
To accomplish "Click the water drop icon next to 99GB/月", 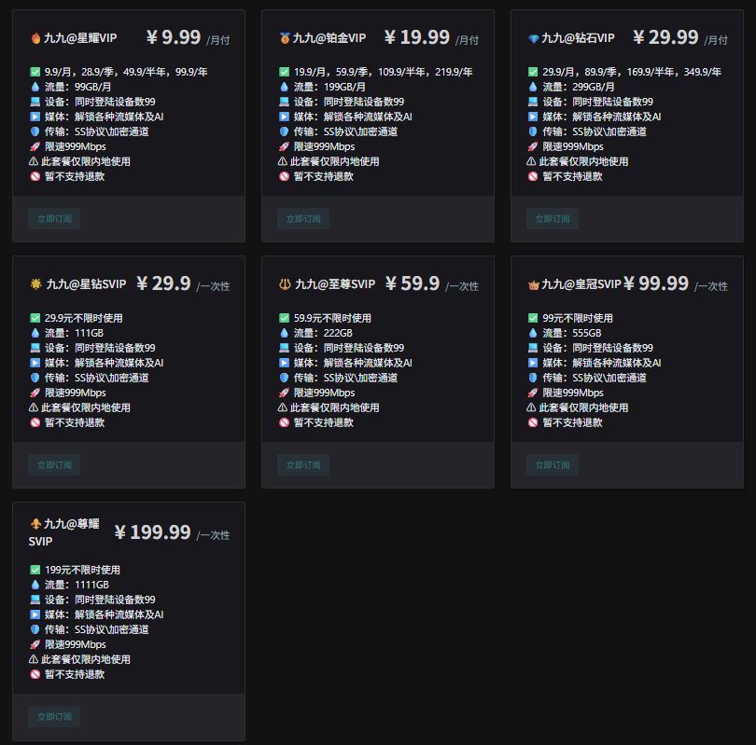I will click(35, 87).
